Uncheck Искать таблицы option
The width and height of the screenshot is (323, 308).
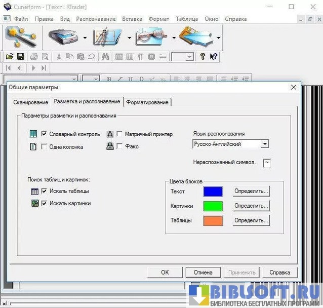(44, 191)
